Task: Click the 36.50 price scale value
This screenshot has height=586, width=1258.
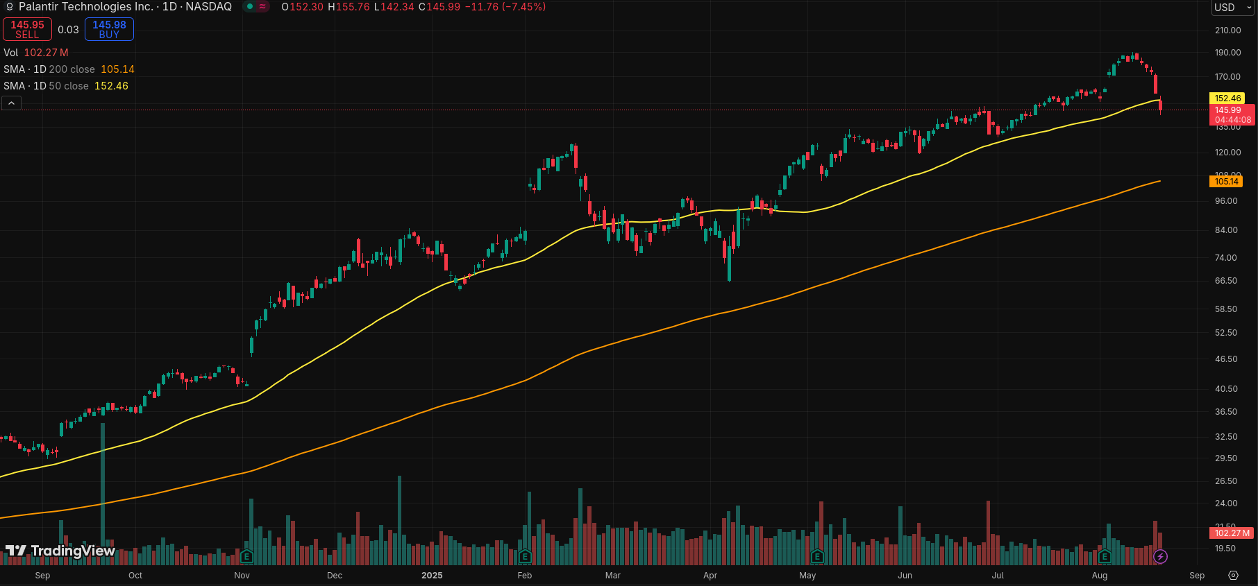Action: [x=1226, y=412]
